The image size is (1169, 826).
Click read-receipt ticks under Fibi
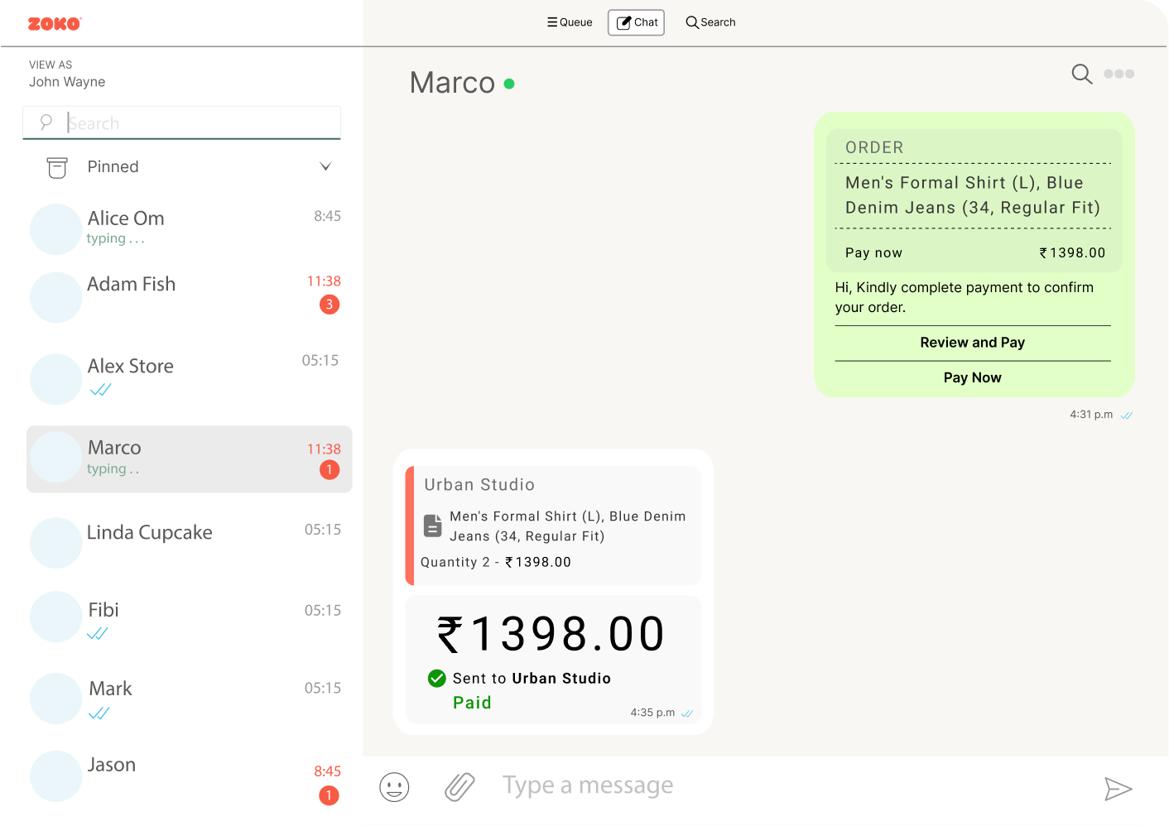point(98,634)
